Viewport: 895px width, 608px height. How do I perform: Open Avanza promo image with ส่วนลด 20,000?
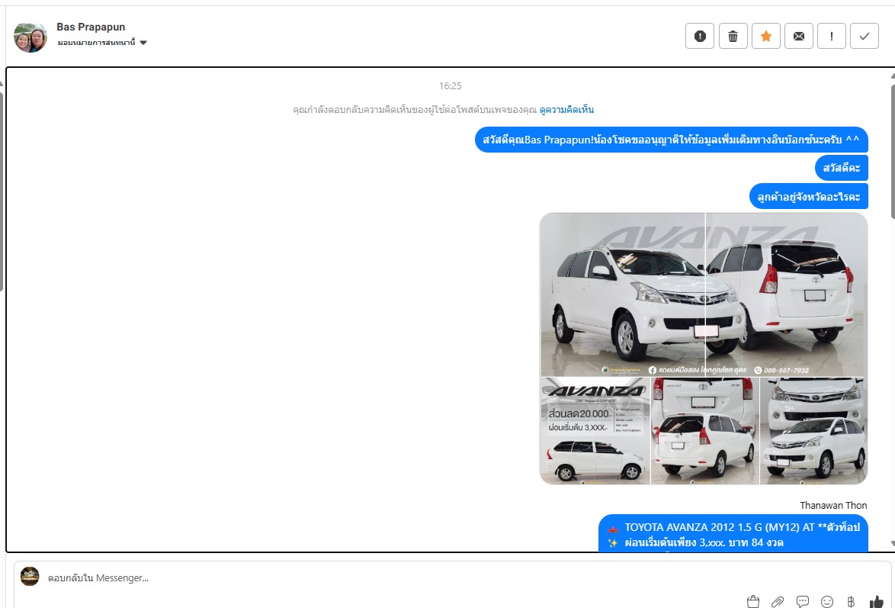595,431
